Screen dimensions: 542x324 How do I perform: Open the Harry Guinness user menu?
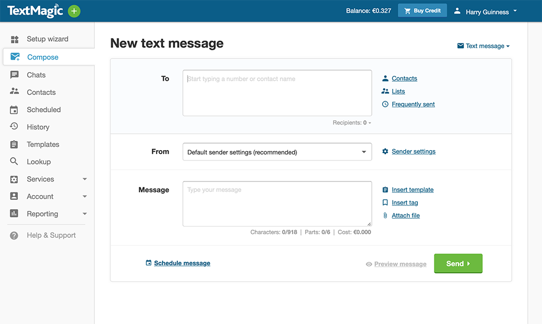(x=485, y=11)
